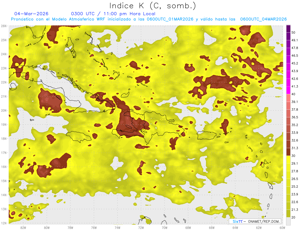Click the colorbar value "32.6"
The width and height of the screenshot is (300, 231).
[294, 140]
